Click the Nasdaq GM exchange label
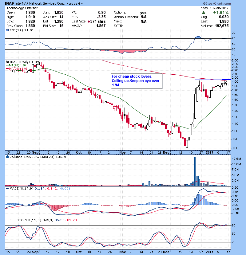 (75, 4)
